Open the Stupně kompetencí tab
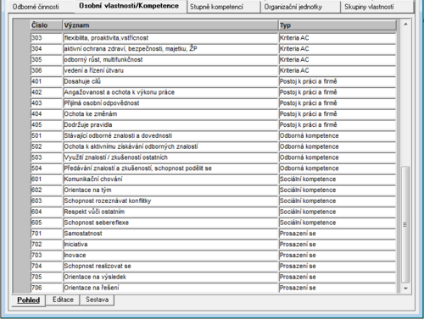Image resolution: width=424 pixels, height=319 pixels. coord(224,7)
